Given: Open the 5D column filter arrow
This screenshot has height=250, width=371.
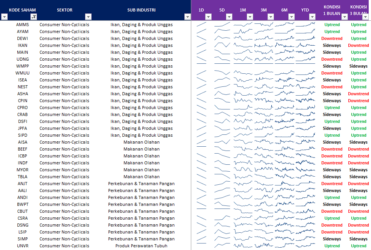Looking at the screenshot, I should (229, 17).
